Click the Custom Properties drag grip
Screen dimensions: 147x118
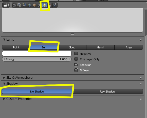coord(141,99)
